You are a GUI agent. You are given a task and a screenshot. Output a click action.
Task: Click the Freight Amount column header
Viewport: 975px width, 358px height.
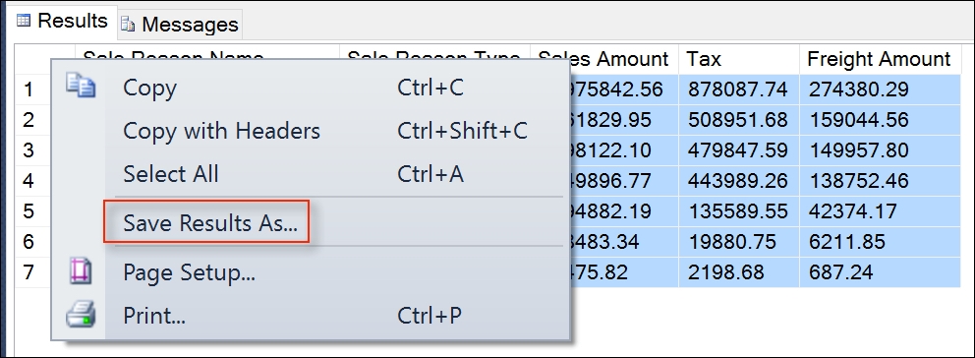tap(880, 59)
